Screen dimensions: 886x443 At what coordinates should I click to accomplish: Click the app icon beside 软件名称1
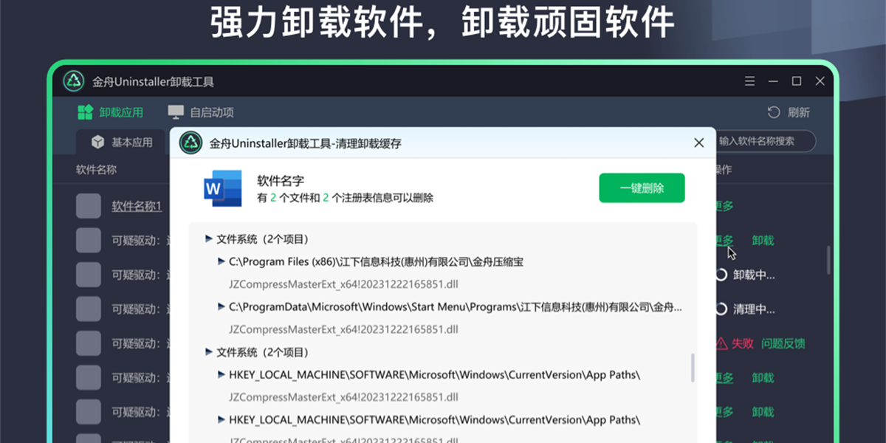[89, 206]
